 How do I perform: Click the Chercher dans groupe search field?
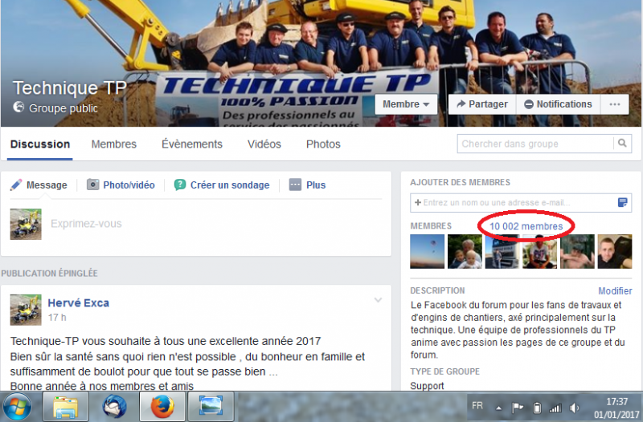pos(535,144)
